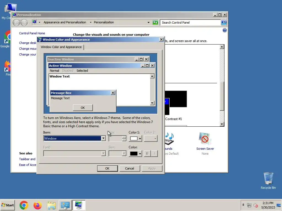The width and height of the screenshot is (282, 211).
Task: Open the Recycle Bin on desktop
Action: point(268,181)
